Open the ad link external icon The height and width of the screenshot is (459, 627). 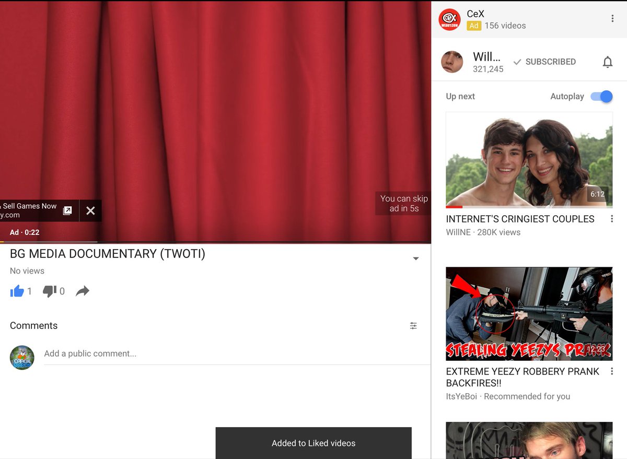[x=67, y=210]
